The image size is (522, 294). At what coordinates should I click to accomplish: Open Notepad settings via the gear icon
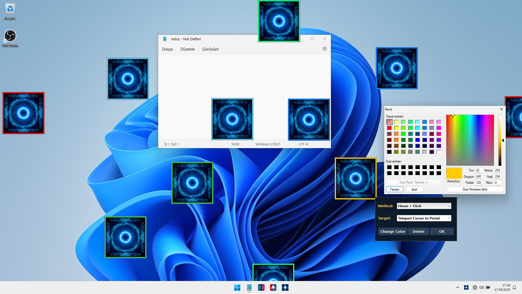(324, 49)
